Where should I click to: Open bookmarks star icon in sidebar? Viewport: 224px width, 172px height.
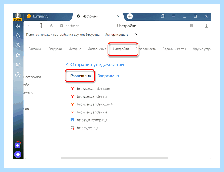[x=18, y=55]
